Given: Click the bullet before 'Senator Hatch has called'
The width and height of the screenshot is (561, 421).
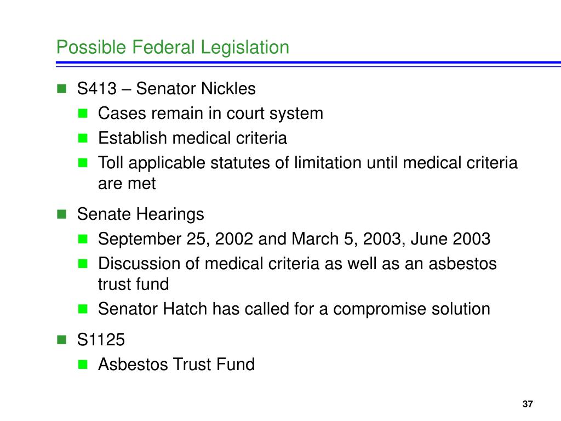Looking at the screenshot, I should [x=83, y=309].
